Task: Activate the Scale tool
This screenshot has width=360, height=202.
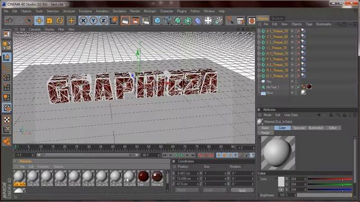Action: [49, 21]
